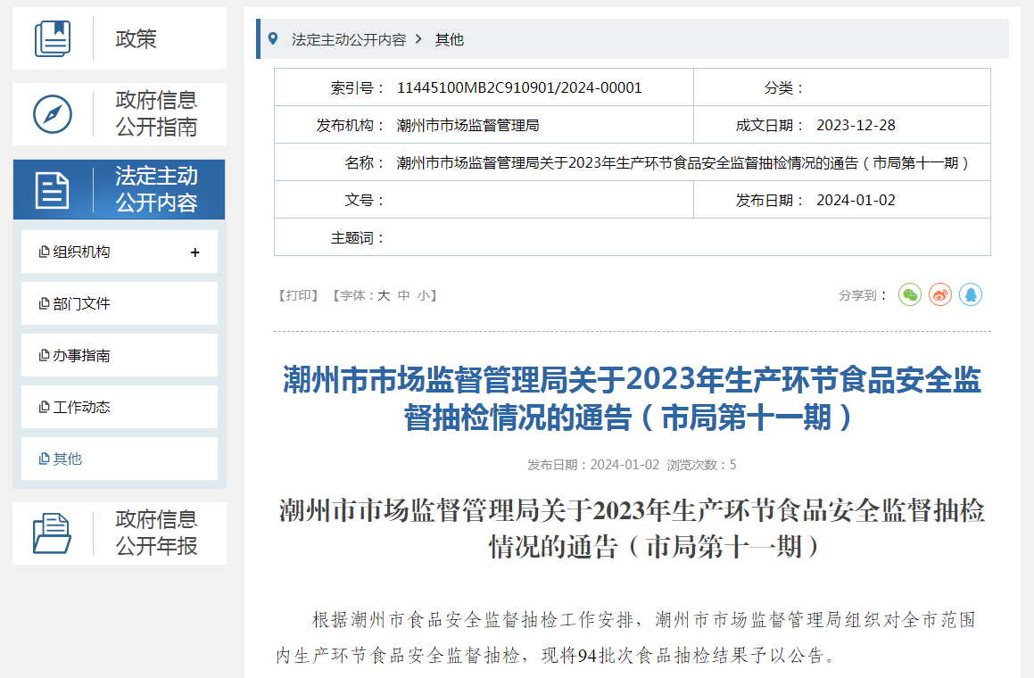Click the 索引号 field label
This screenshot has height=678, width=1034.
[x=358, y=87]
